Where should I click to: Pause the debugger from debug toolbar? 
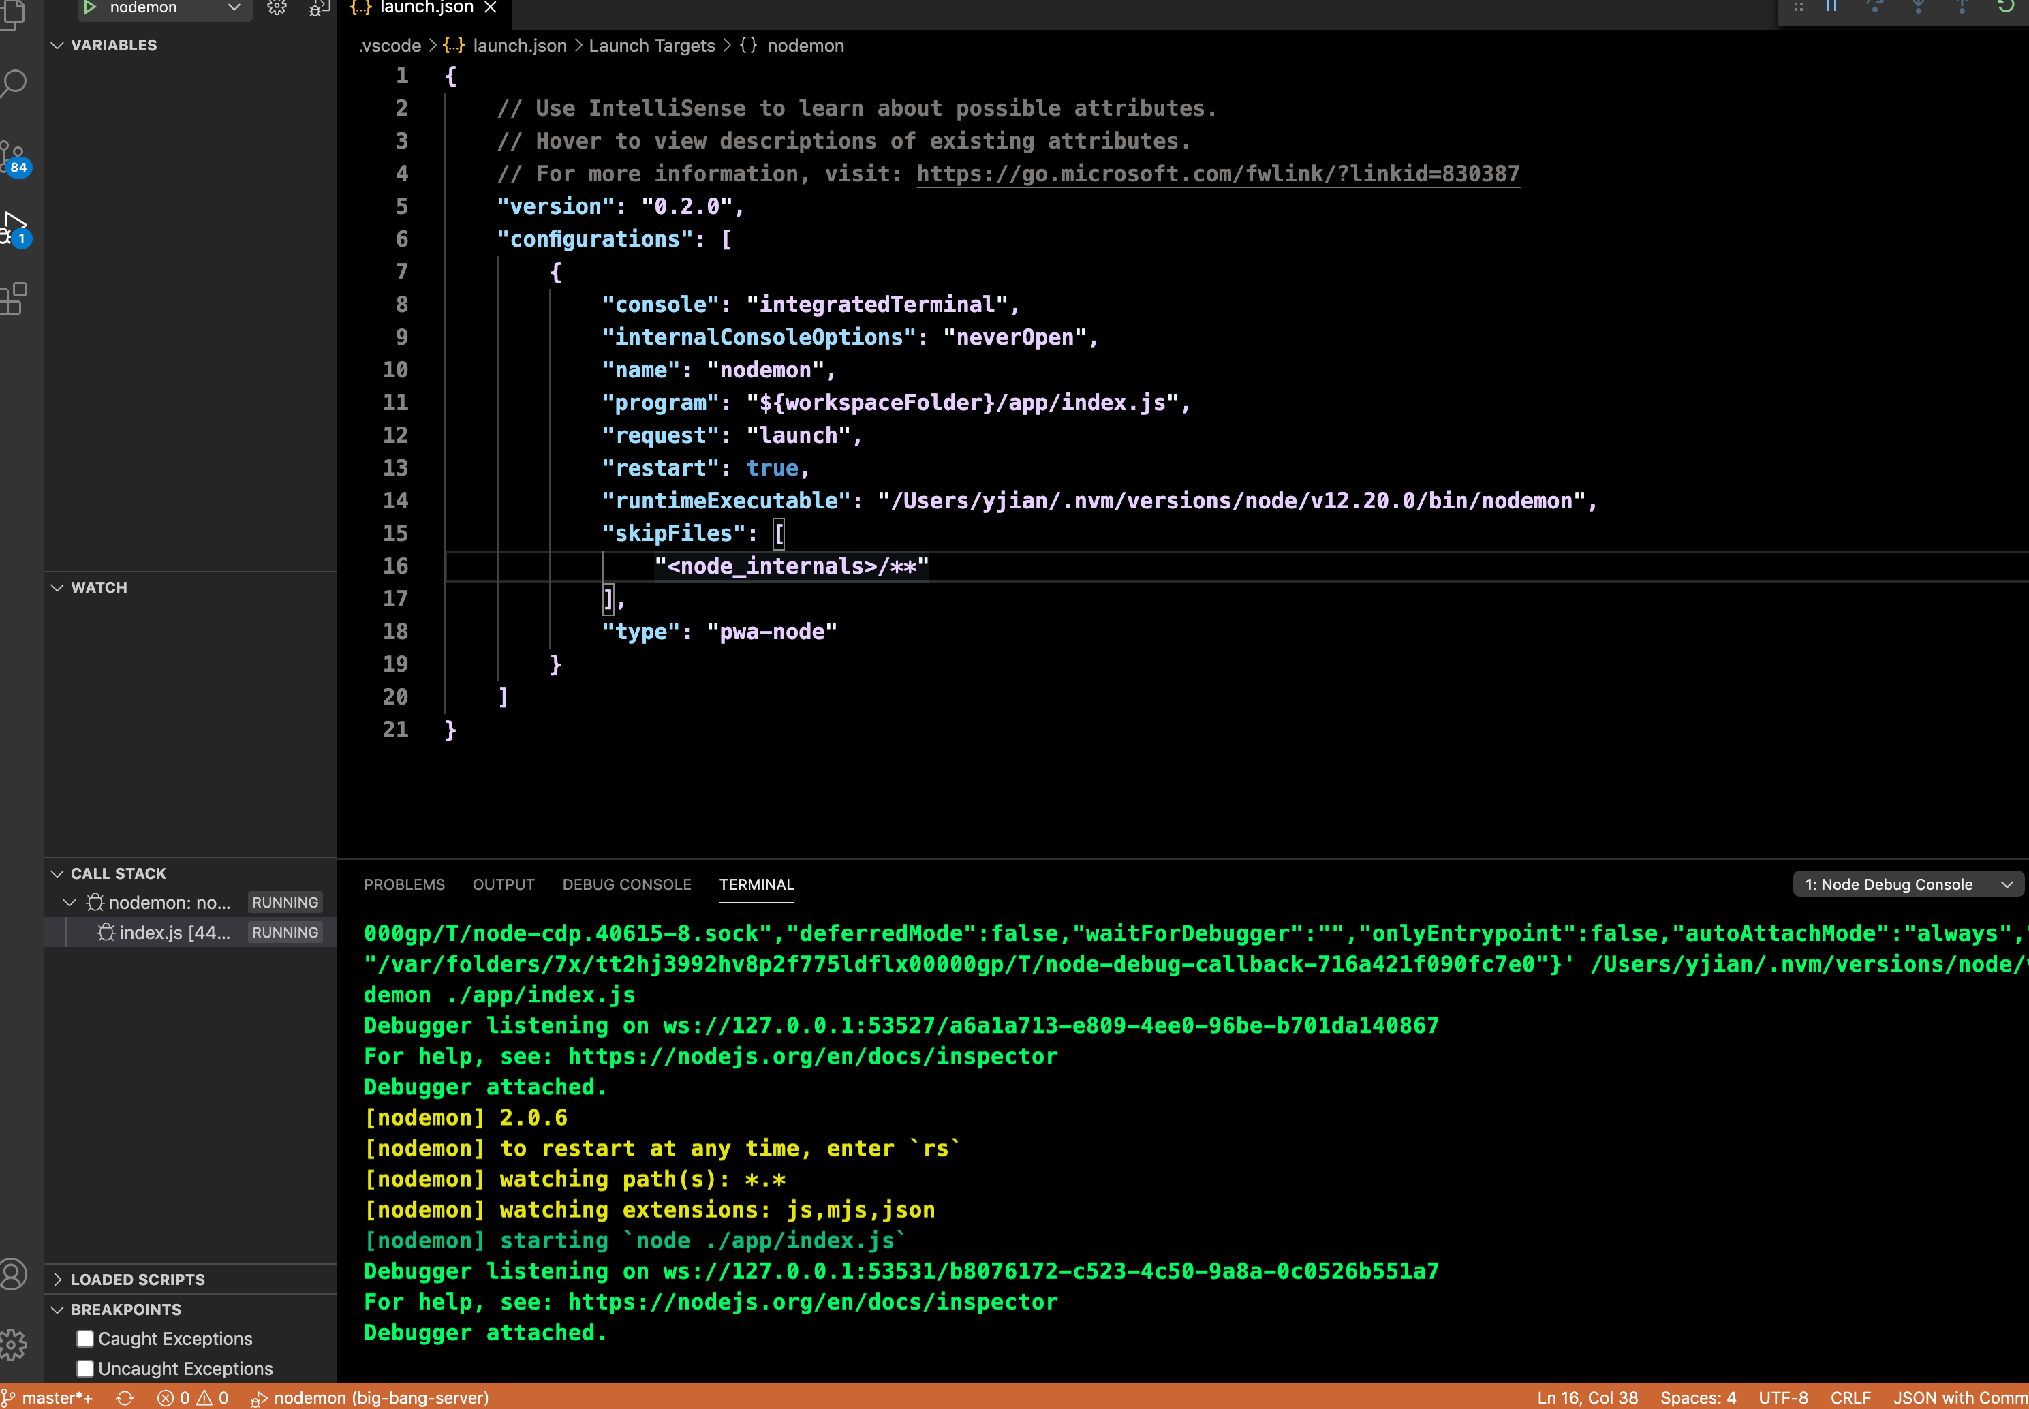[1831, 7]
